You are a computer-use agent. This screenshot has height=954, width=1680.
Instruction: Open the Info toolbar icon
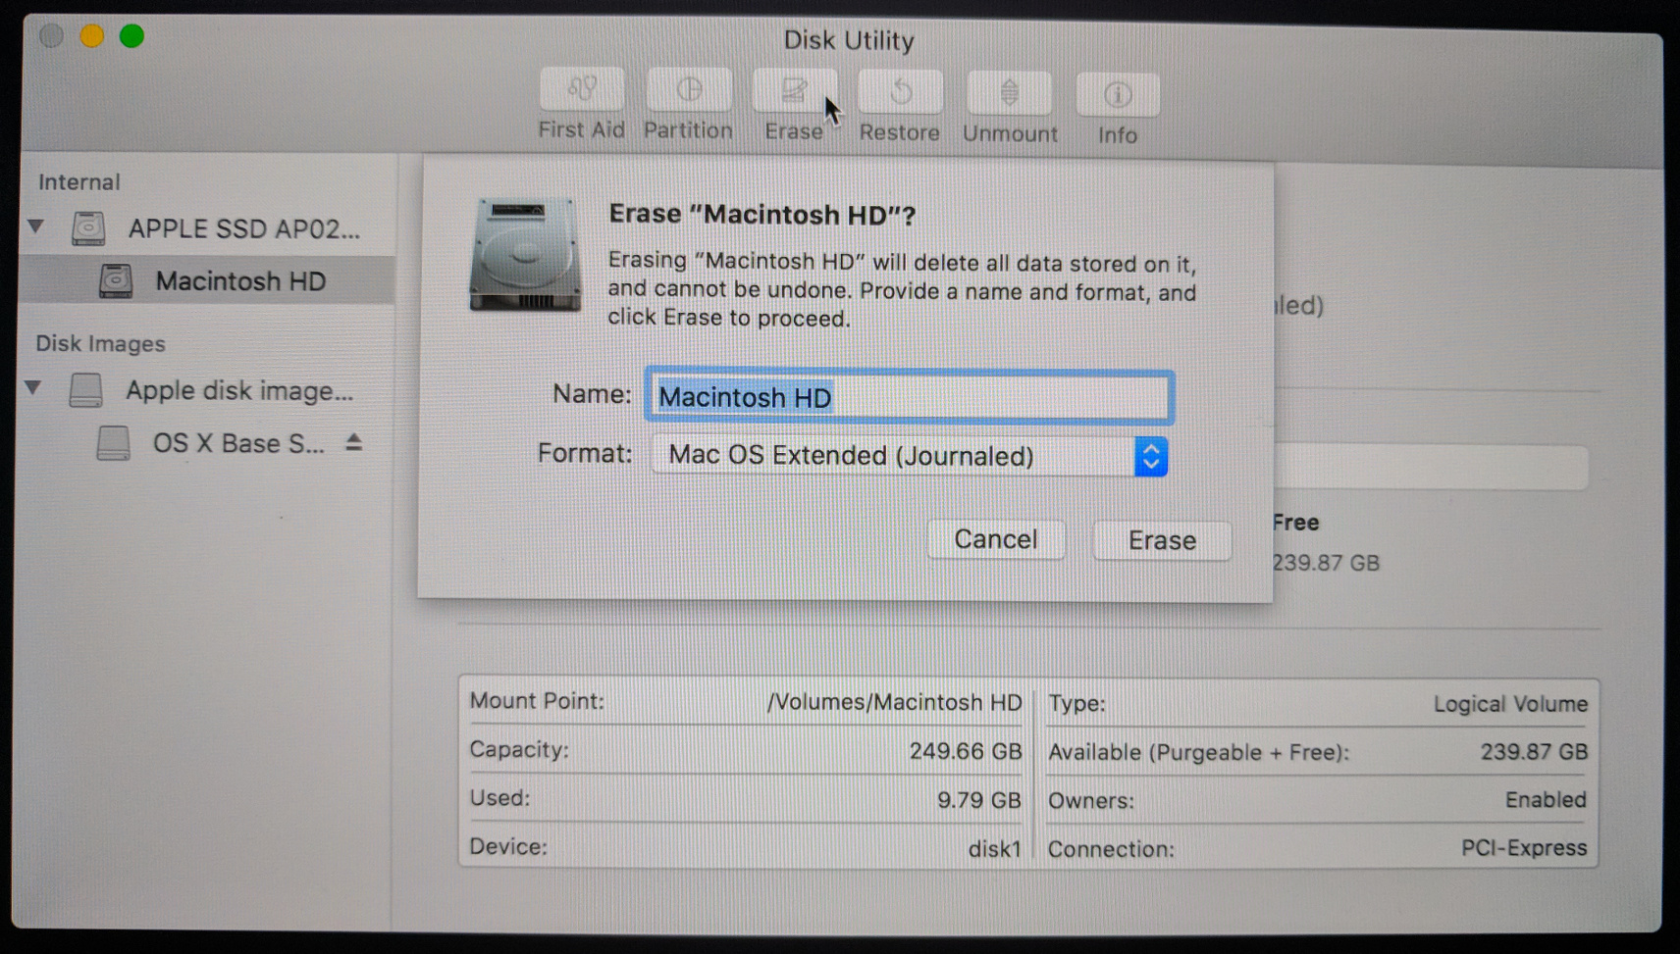coord(1117,95)
